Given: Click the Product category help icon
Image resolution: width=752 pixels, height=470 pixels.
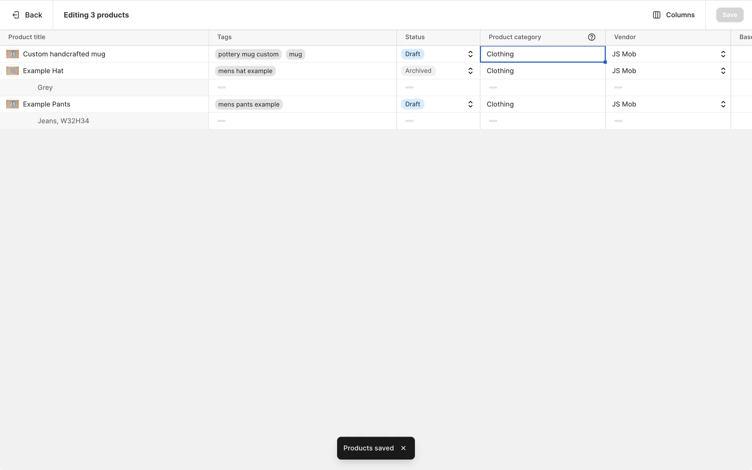Looking at the screenshot, I should [x=591, y=37].
